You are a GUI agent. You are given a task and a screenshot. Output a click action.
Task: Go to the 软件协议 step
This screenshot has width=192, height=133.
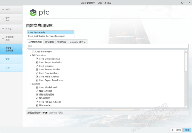pyautogui.click(x=11, y=19)
